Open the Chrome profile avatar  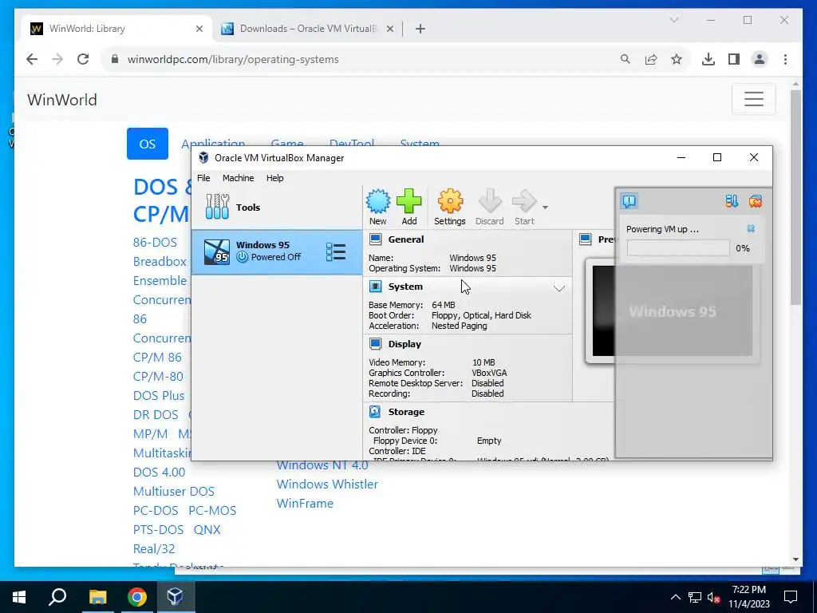pyautogui.click(x=760, y=59)
